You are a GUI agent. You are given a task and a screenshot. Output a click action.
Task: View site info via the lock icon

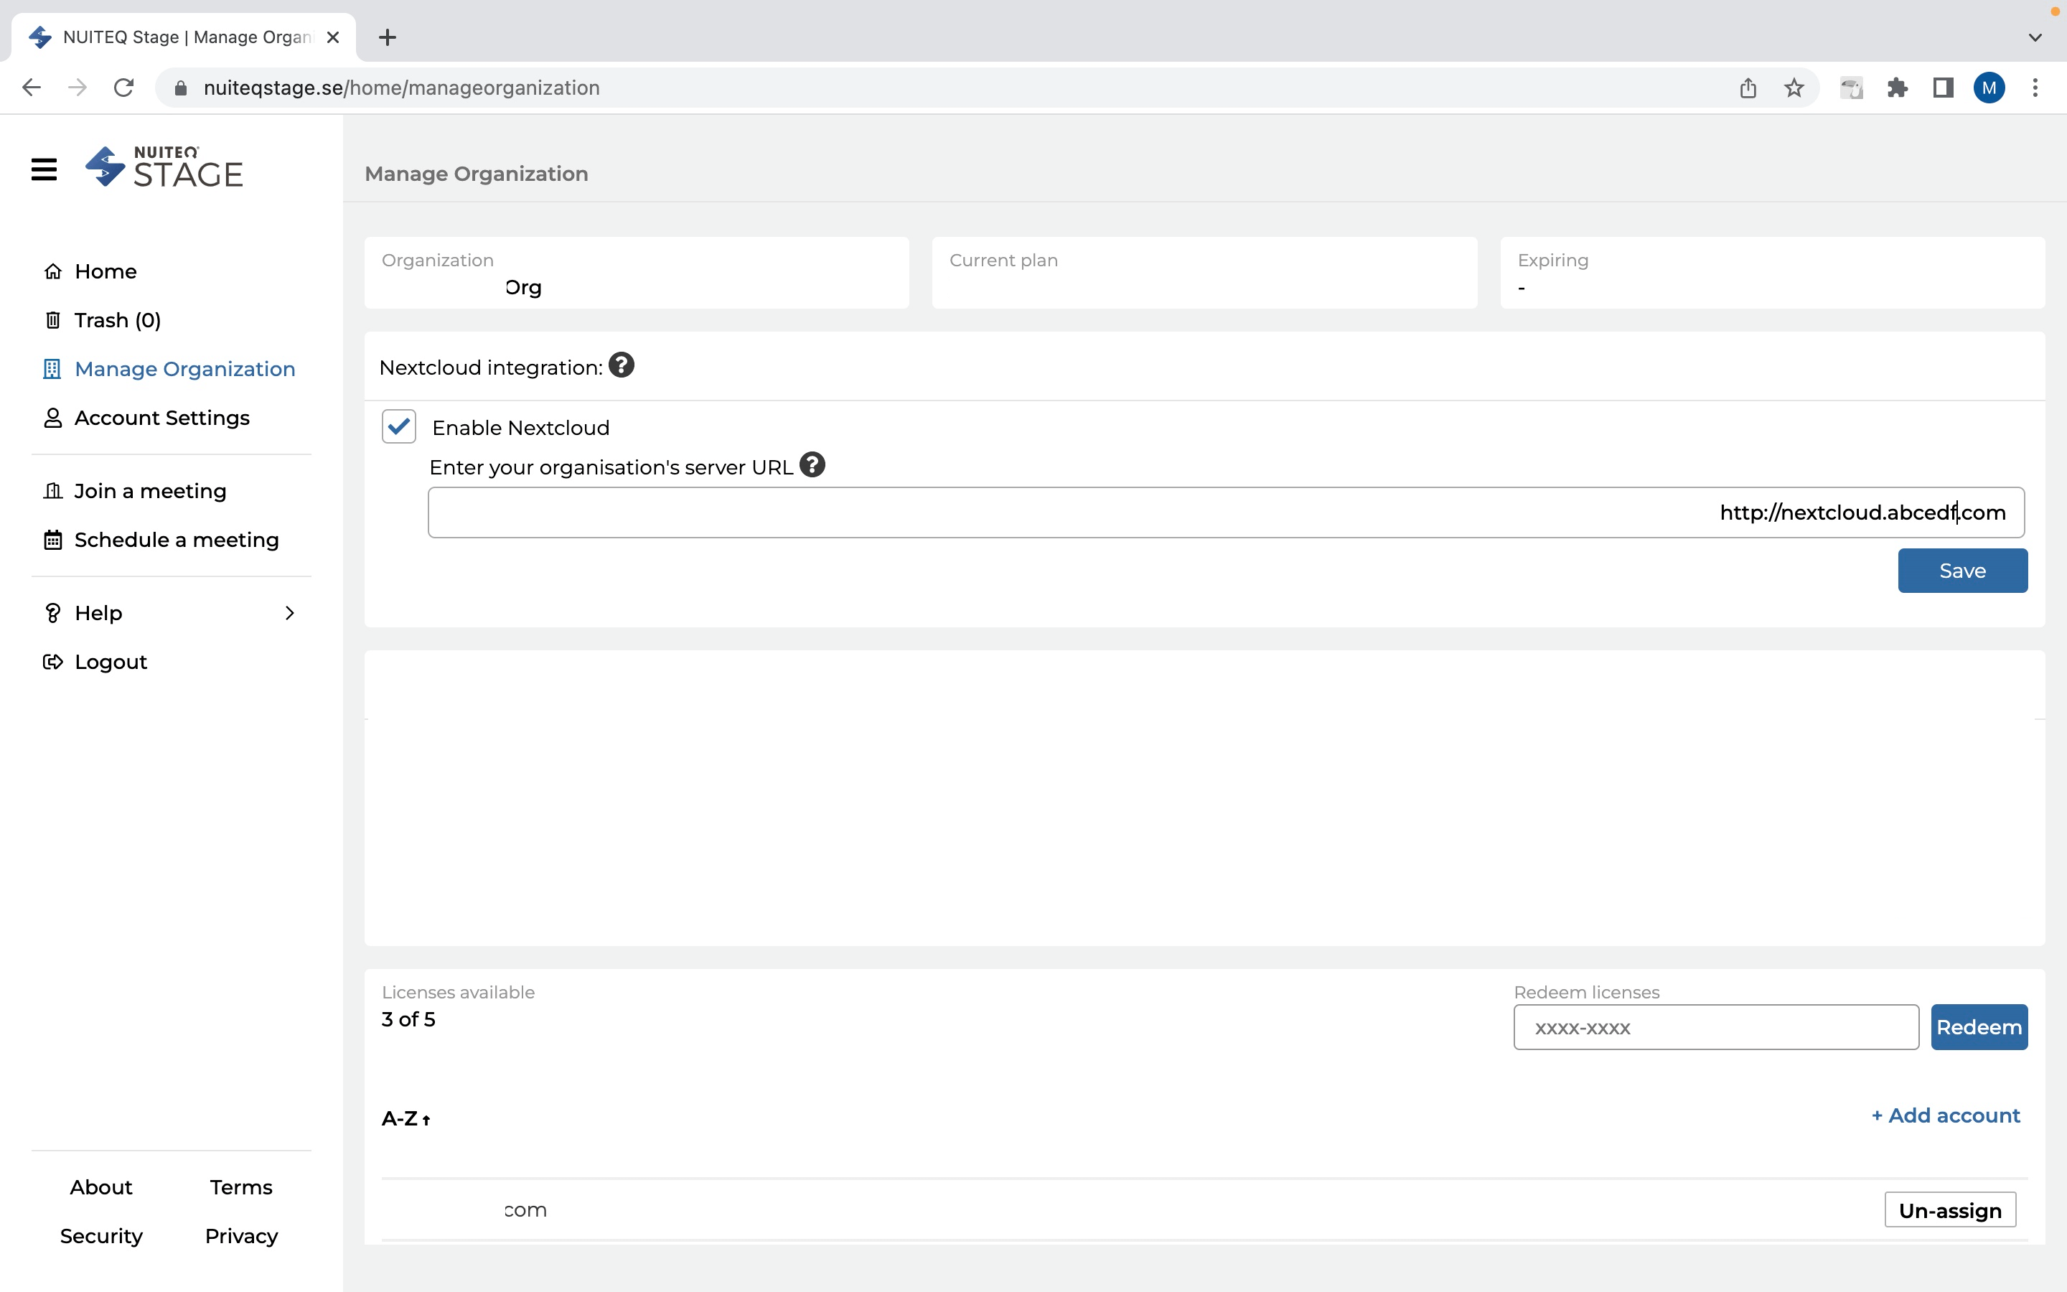[180, 88]
